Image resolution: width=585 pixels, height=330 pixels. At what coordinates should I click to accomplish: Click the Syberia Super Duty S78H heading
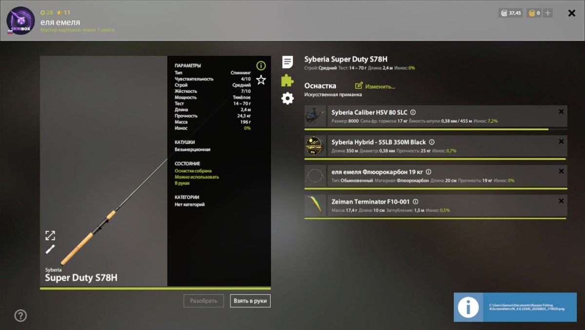pyautogui.click(x=346, y=59)
